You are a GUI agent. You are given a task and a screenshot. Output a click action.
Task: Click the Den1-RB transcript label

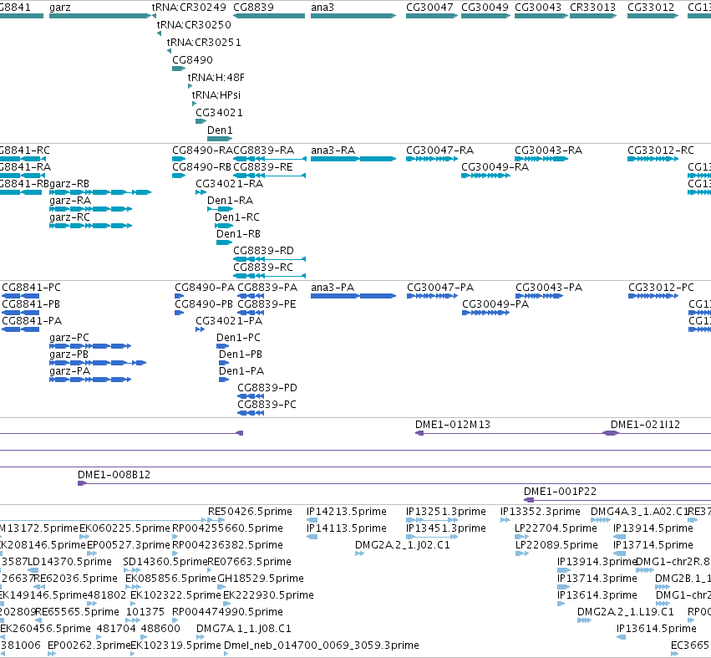(238, 234)
